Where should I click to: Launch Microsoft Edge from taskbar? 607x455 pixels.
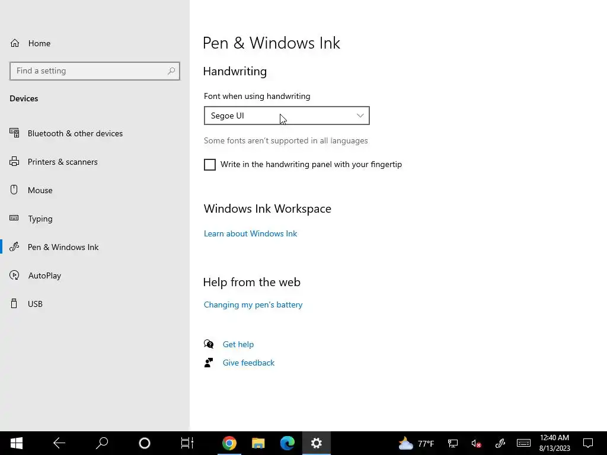(x=287, y=443)
